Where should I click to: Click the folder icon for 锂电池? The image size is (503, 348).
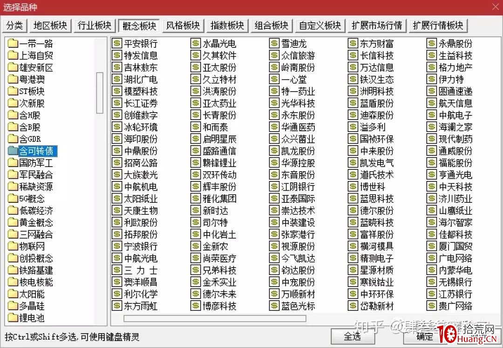point(13,318)
